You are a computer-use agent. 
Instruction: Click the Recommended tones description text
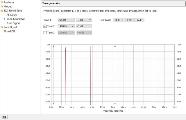pos(100,11)
